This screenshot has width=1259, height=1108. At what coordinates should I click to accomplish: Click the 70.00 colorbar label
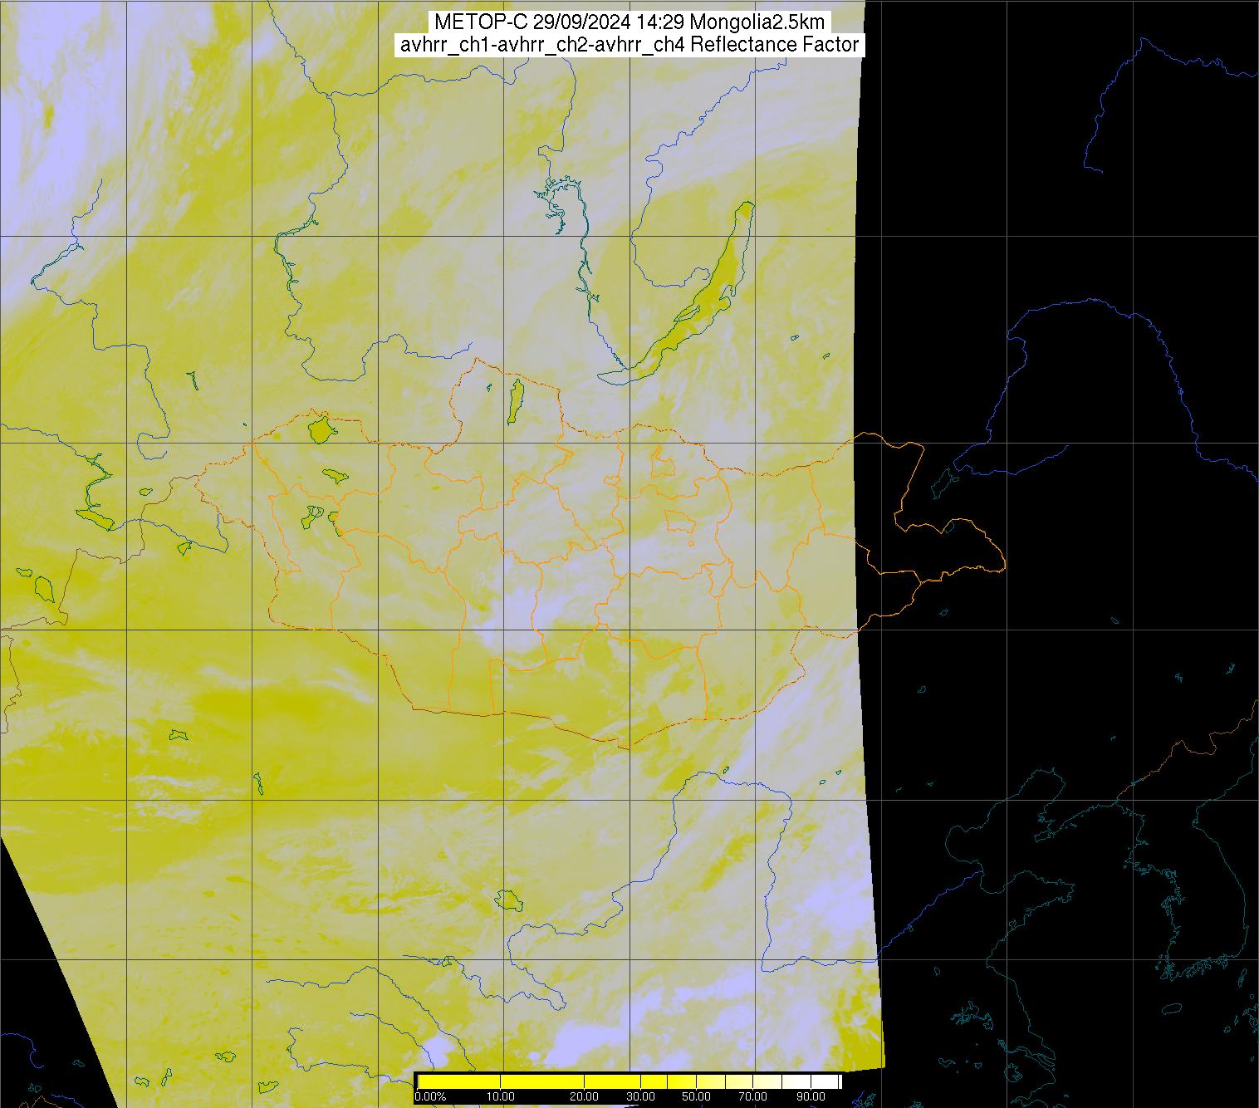coord(752,1097)
